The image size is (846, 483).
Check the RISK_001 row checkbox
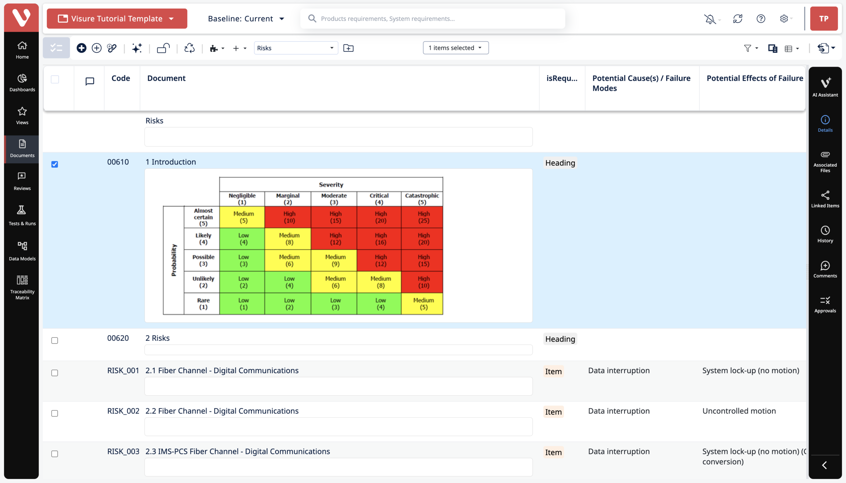(x=55, y=373)
